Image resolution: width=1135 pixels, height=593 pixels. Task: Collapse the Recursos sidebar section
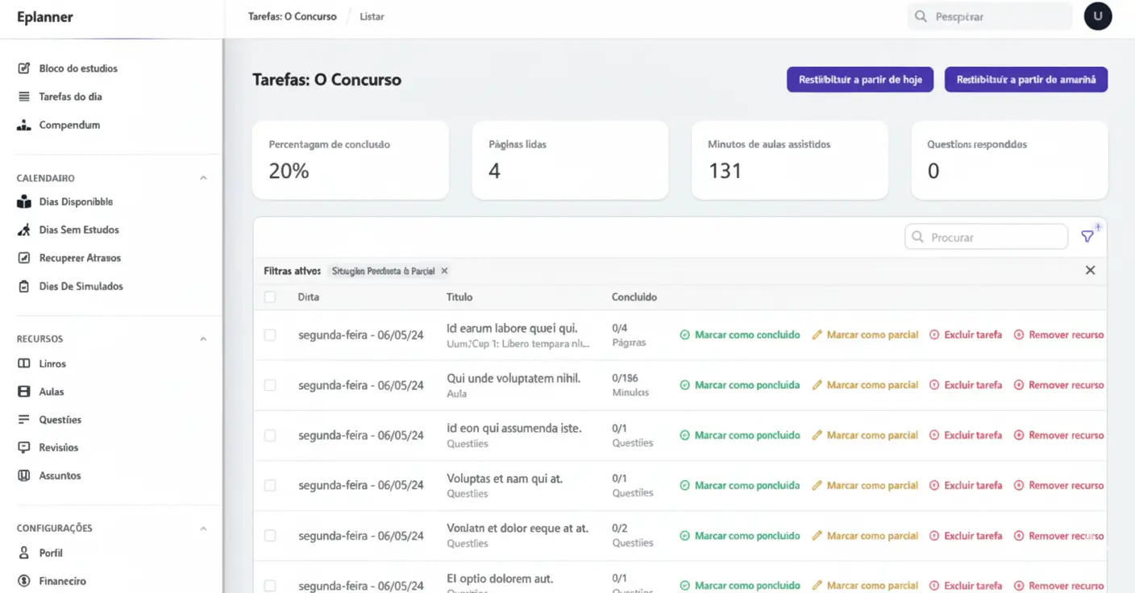pos(203,338)
